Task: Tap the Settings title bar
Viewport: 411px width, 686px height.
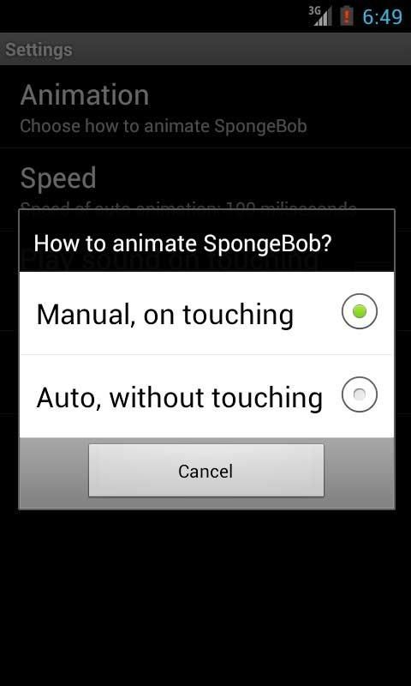Action: coord(205,49)
